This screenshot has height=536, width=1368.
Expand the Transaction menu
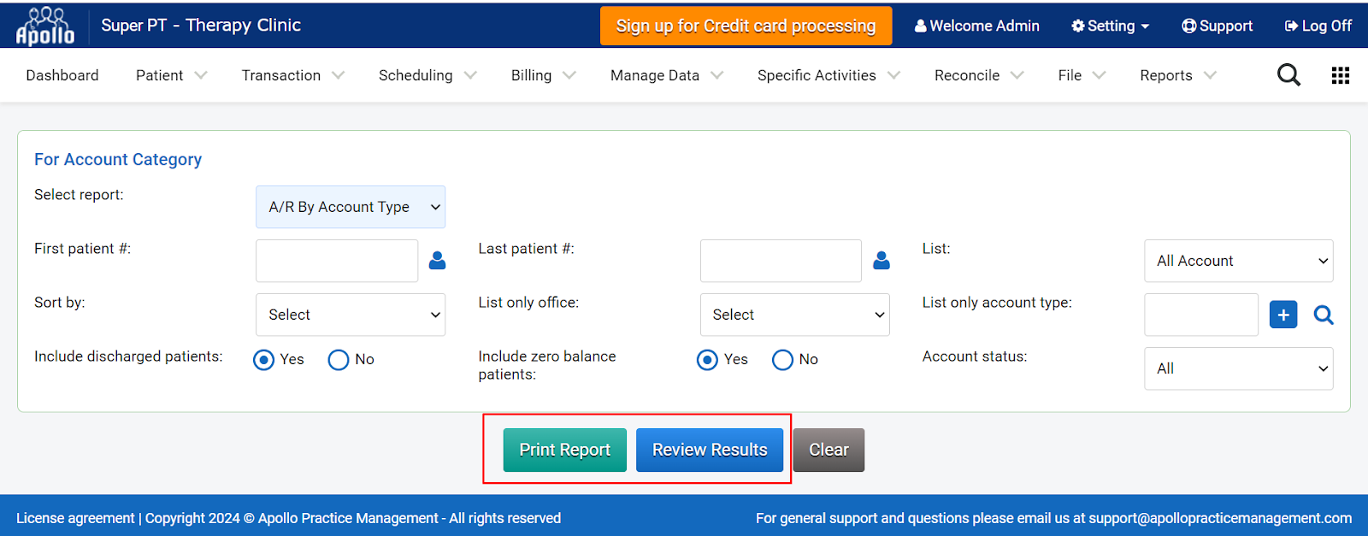pyautogui.click(x=292, y=75)
